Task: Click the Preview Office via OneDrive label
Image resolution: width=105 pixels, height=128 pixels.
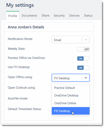Action: pos(26,58)
